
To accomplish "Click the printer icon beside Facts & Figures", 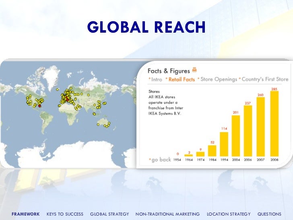I will tap(194, 70).
